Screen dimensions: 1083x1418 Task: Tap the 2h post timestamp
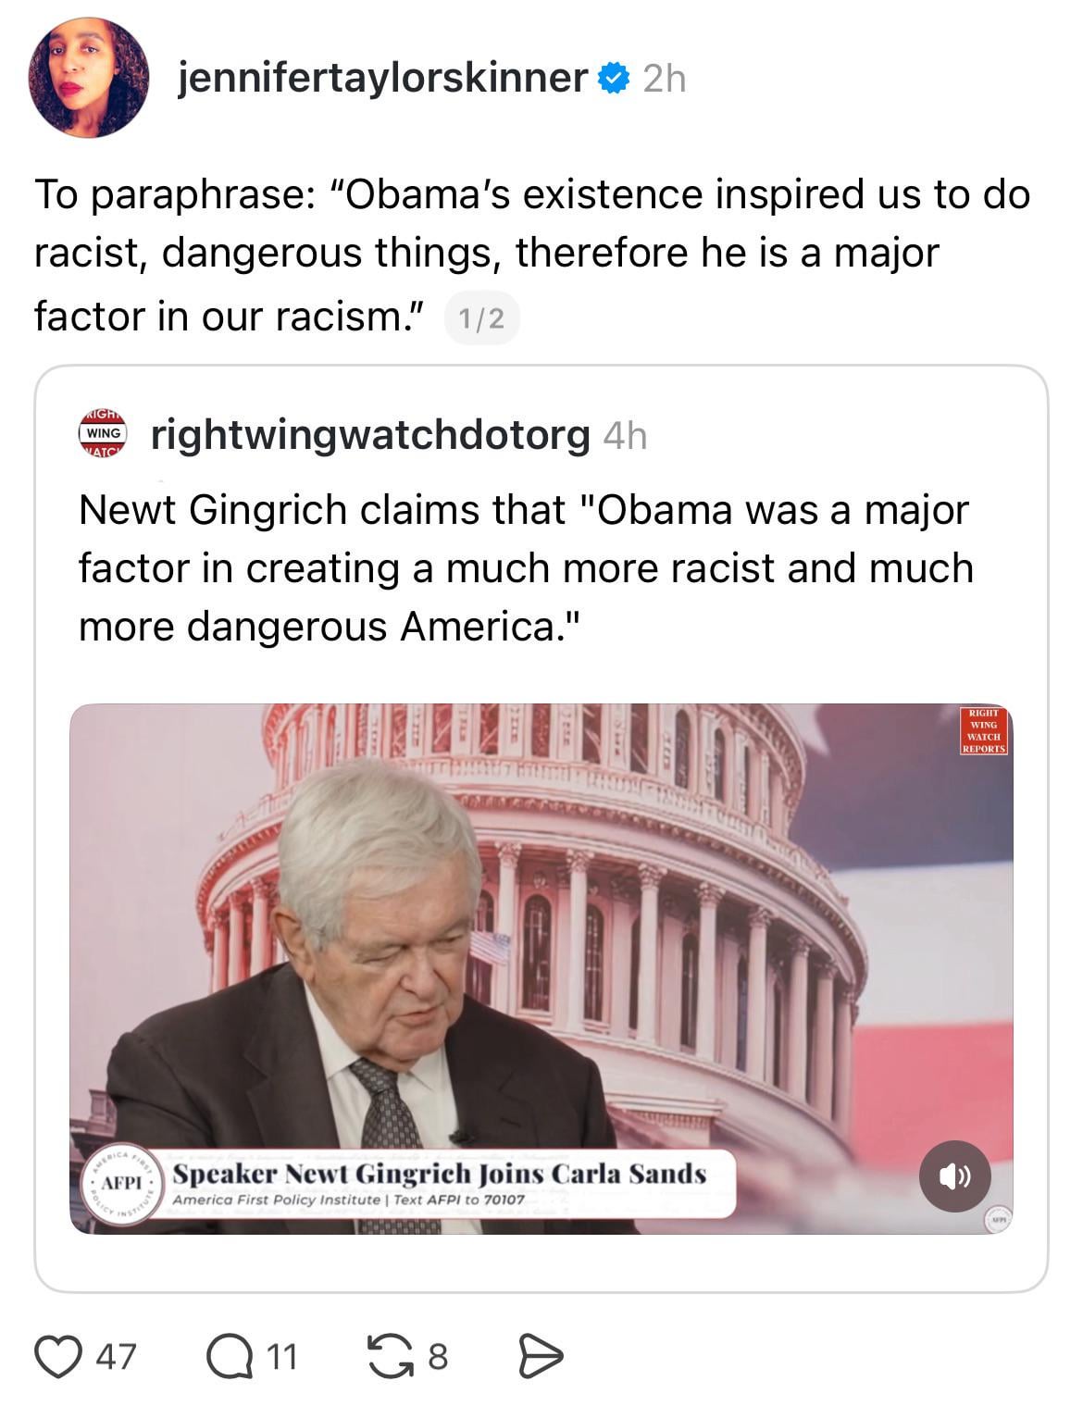665,80
